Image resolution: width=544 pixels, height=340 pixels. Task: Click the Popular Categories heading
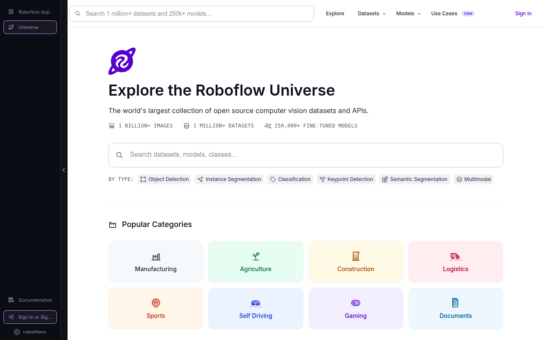pos(157,224)
